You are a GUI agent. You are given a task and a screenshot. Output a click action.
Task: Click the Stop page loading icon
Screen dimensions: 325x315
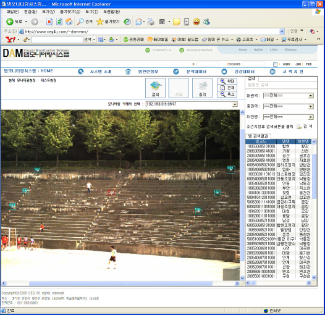(x=49, y=22)
